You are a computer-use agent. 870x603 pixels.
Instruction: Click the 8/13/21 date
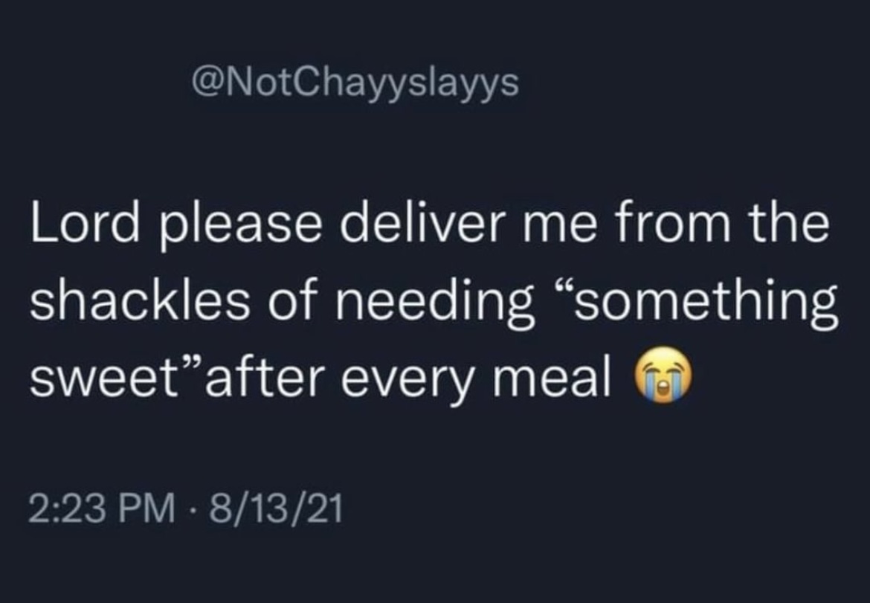tap(276, 510)
